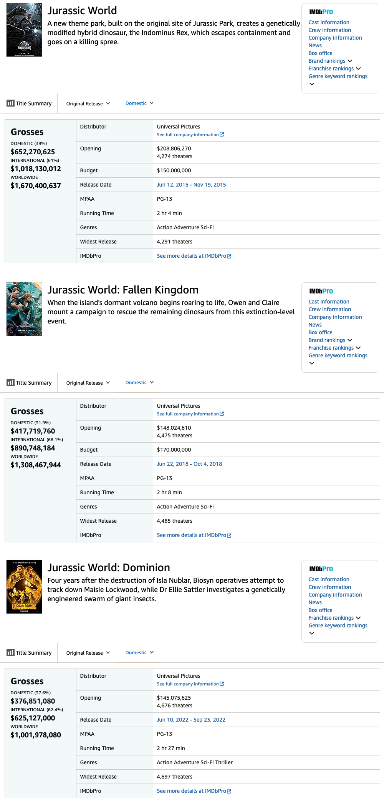Open Cast information for Dominion
This screenshot has width=384, height=802.
pyautogui.click(x=329, y=579)
